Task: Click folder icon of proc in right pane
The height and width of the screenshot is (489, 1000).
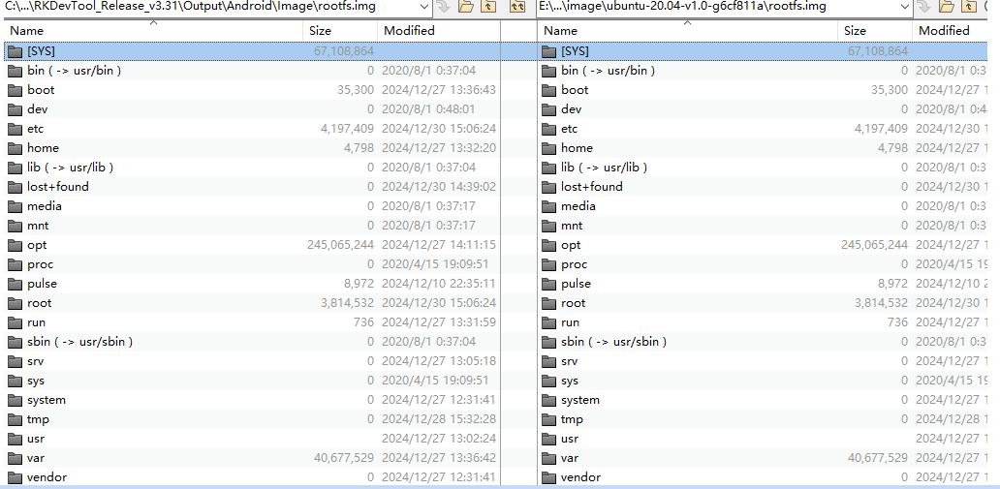Action: click(549, 264)
